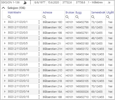This screenshot has height=100, width=115.
Task: Sort by Bruksenhet column header
Action: pyautogui.click(x=70, y=12)
